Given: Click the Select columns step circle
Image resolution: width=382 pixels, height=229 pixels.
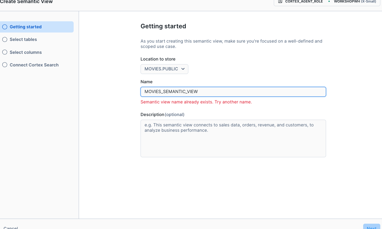Looking at the screenshot, I should [5, 52].
